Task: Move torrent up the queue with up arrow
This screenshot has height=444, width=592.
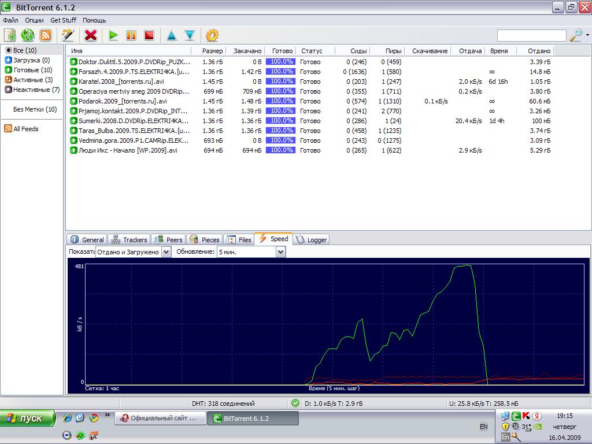Action: [171, 35]
